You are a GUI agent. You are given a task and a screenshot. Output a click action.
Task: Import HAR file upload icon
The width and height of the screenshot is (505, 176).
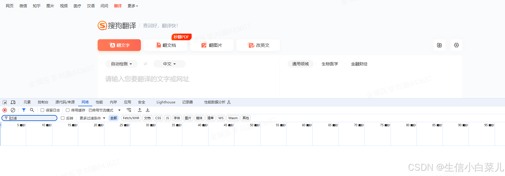click(x=140, y=110)
